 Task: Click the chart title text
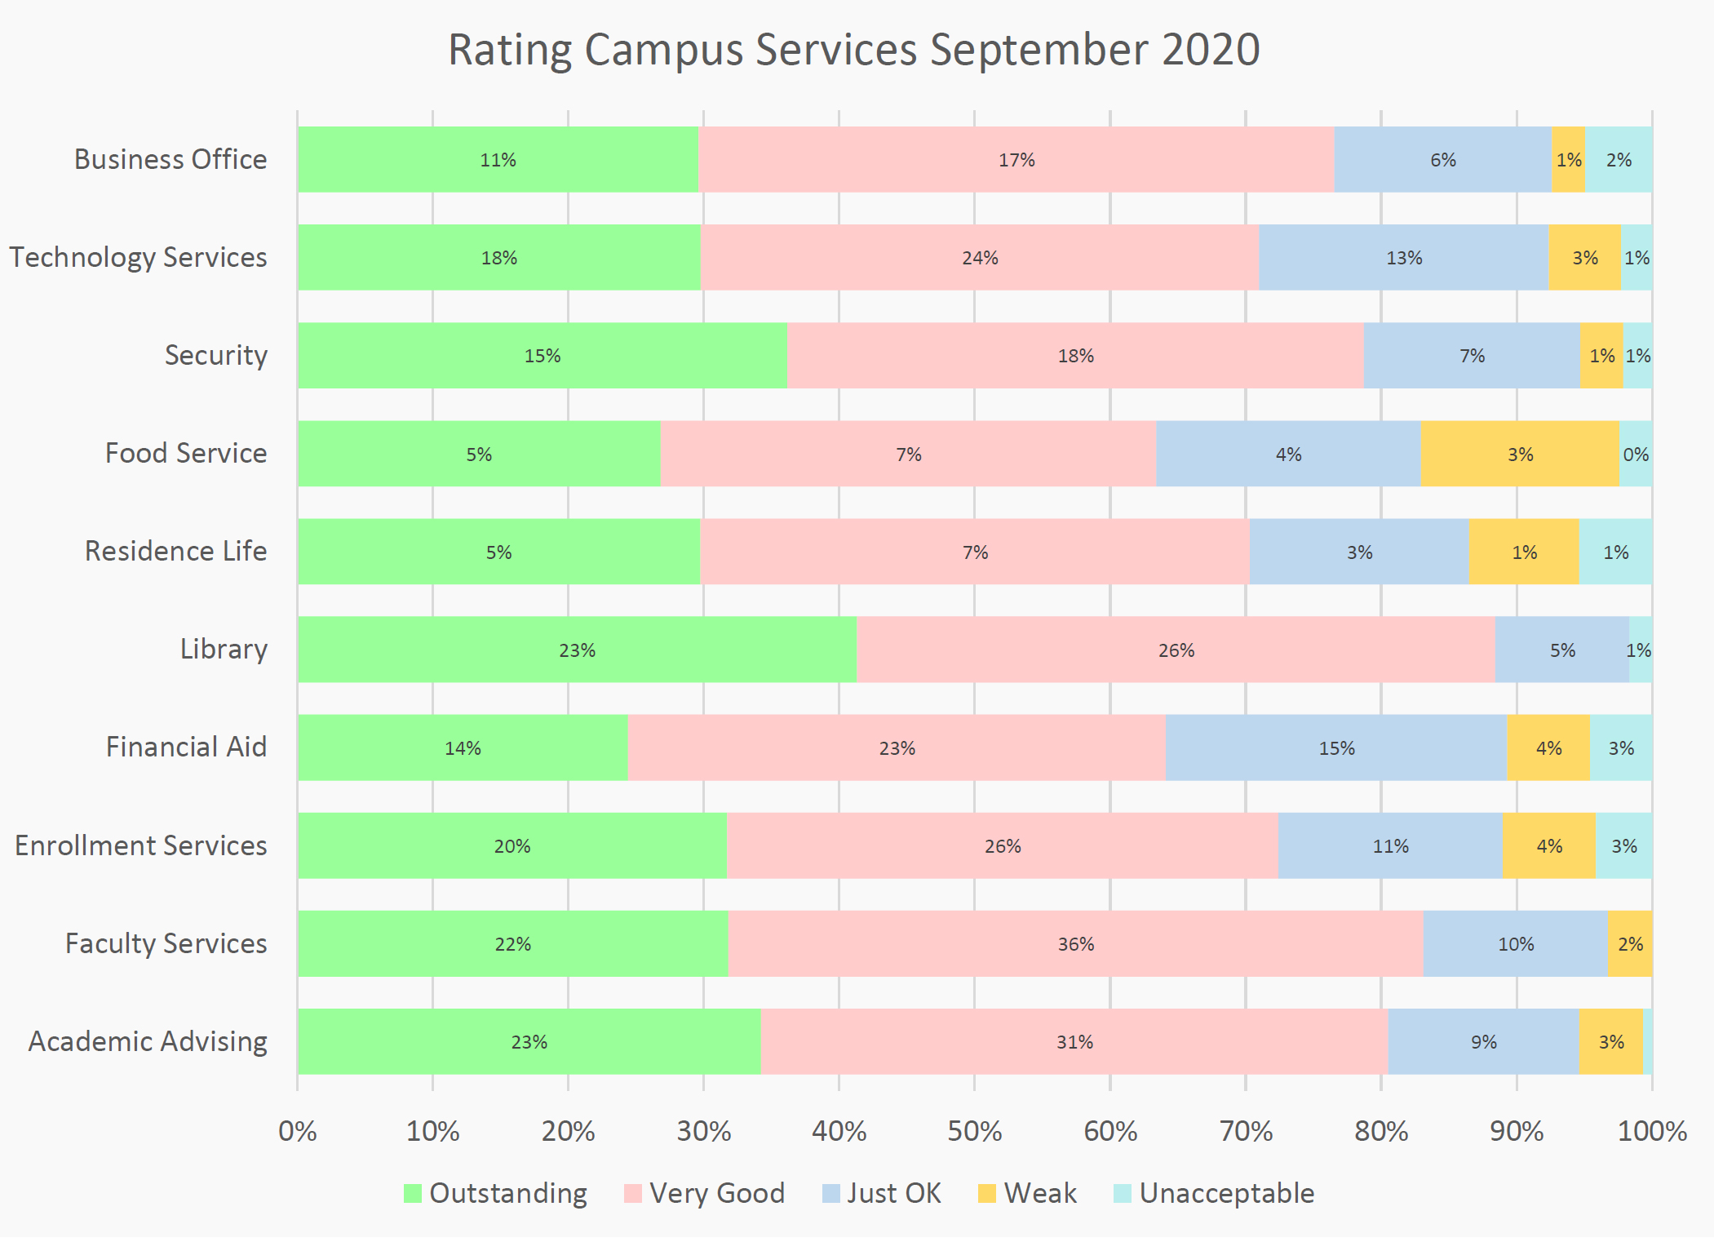854,50
